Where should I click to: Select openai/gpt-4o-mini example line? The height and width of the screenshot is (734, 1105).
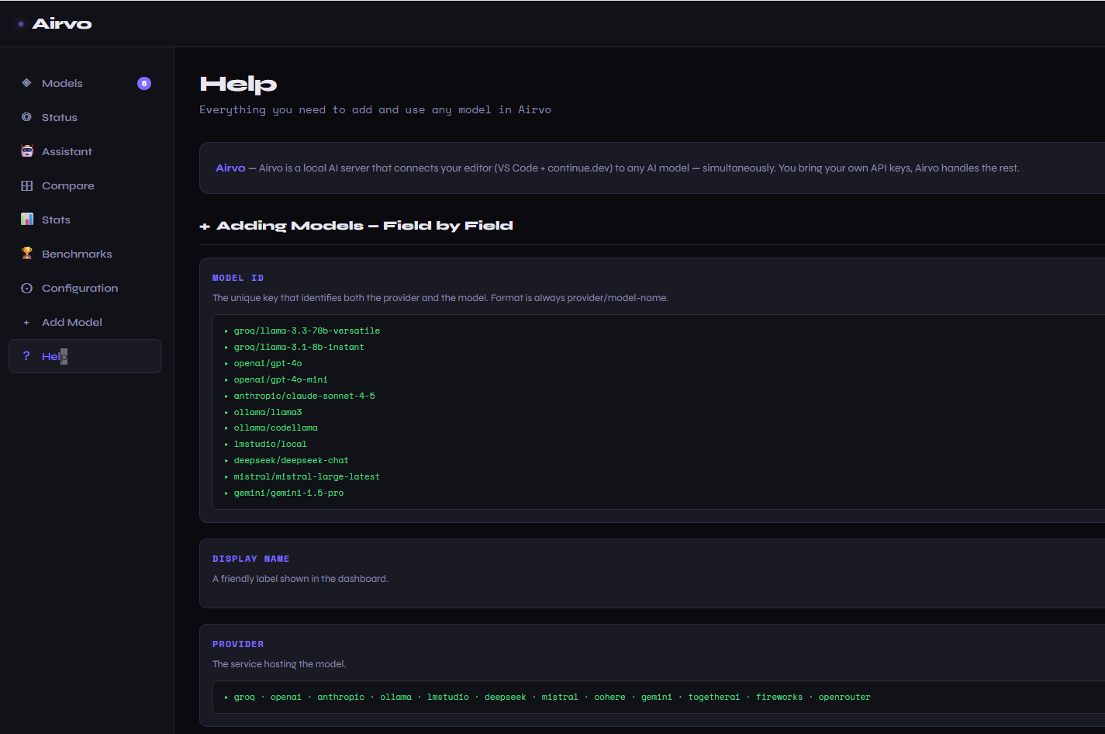click(x=281, y=379)
